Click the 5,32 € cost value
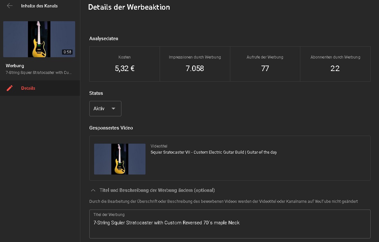This screenshot has height=242, width=379. click(125, 68)
